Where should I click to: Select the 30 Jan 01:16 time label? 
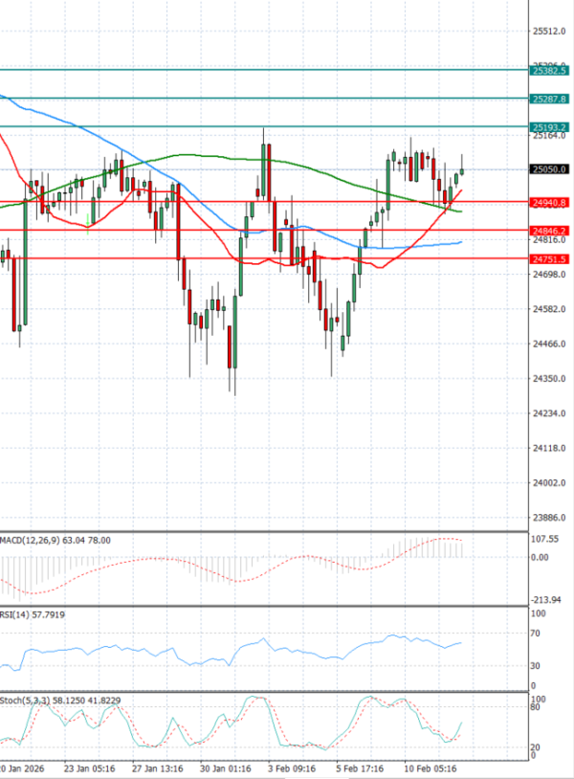coord(225,768)
